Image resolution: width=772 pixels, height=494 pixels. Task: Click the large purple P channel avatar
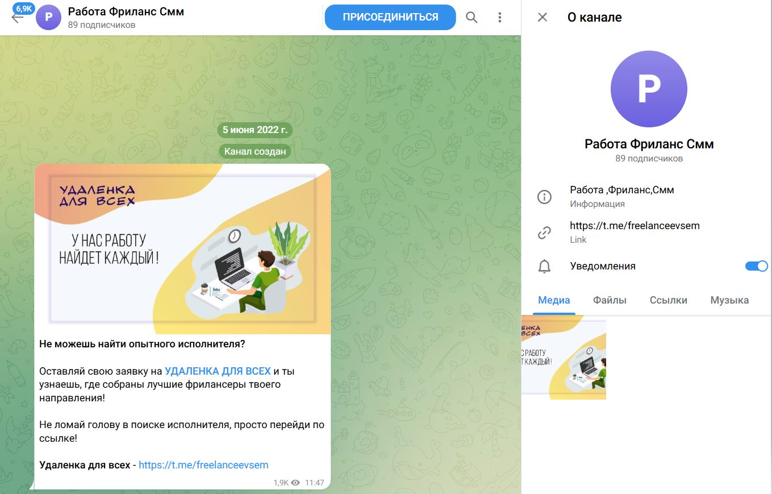click(649, 88)
